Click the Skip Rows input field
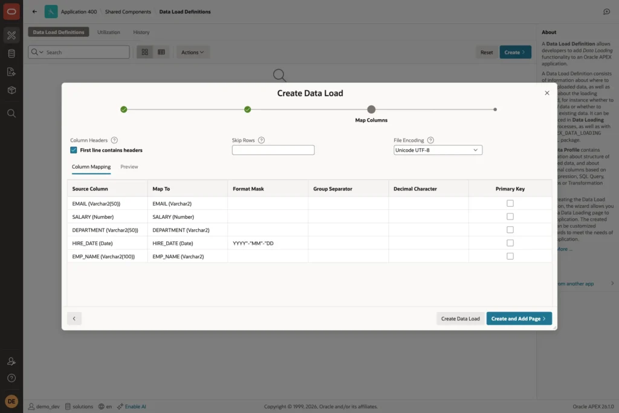Image resolution: width=619 pixels, height=413 pixels. [273, 150]
